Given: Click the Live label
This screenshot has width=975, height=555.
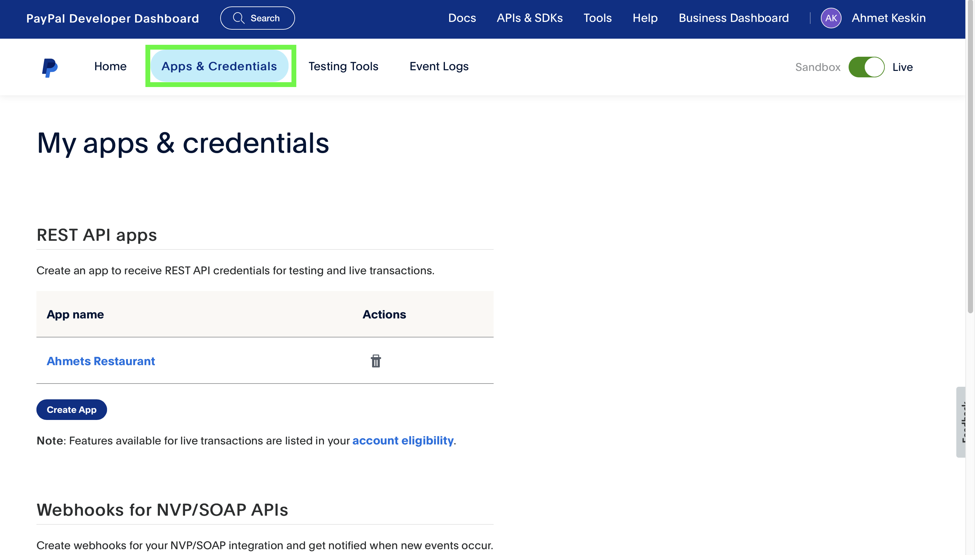Looking at the screenshot, I should 902,67.
